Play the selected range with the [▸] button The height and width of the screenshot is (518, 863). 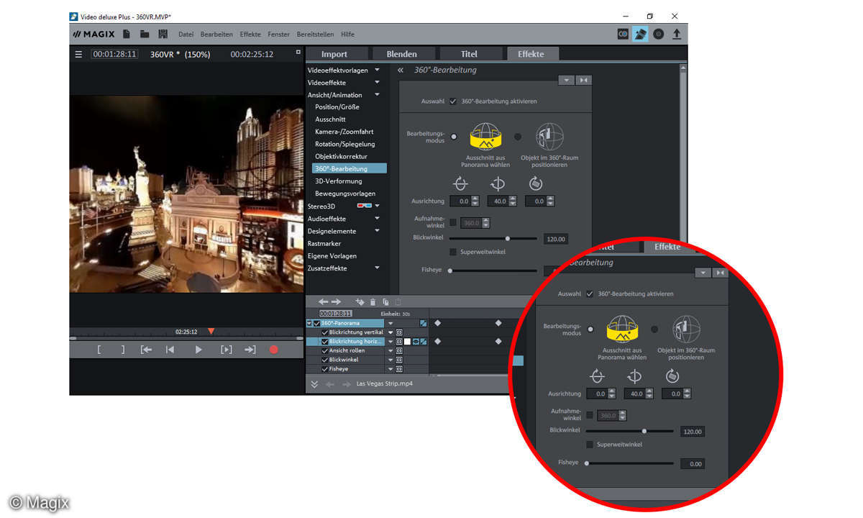coord(226,350)
